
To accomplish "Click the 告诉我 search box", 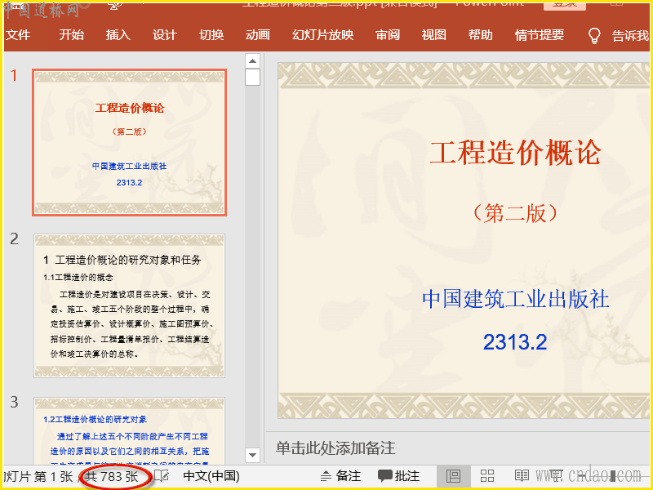I will pyautogui.click(x=630, y=36).
